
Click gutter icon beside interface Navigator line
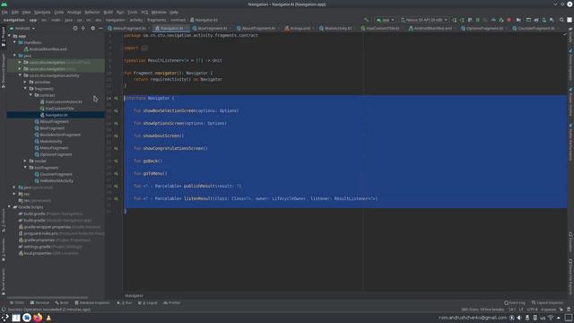(x=116, y=98)
